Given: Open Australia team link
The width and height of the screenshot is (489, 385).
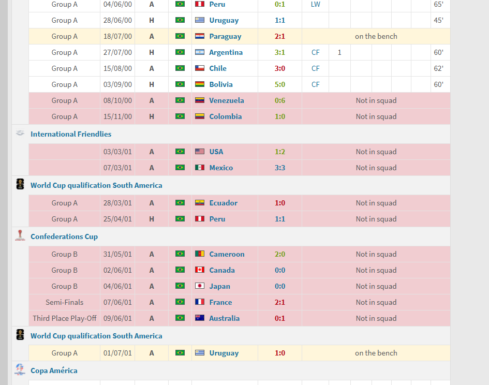Looking at the screenshot, I should tap(224, 319).
